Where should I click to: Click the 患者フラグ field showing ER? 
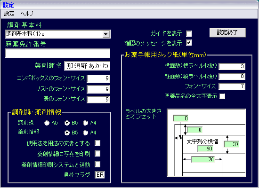point(100,175)
